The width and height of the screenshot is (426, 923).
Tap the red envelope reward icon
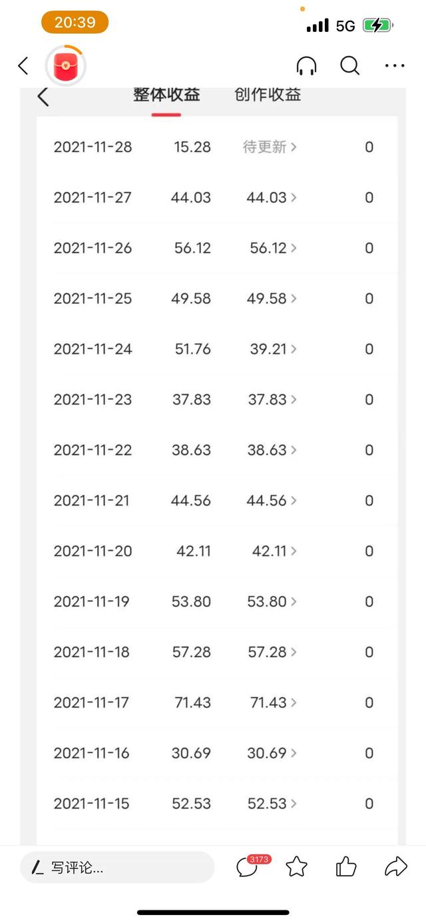(65, 67)
